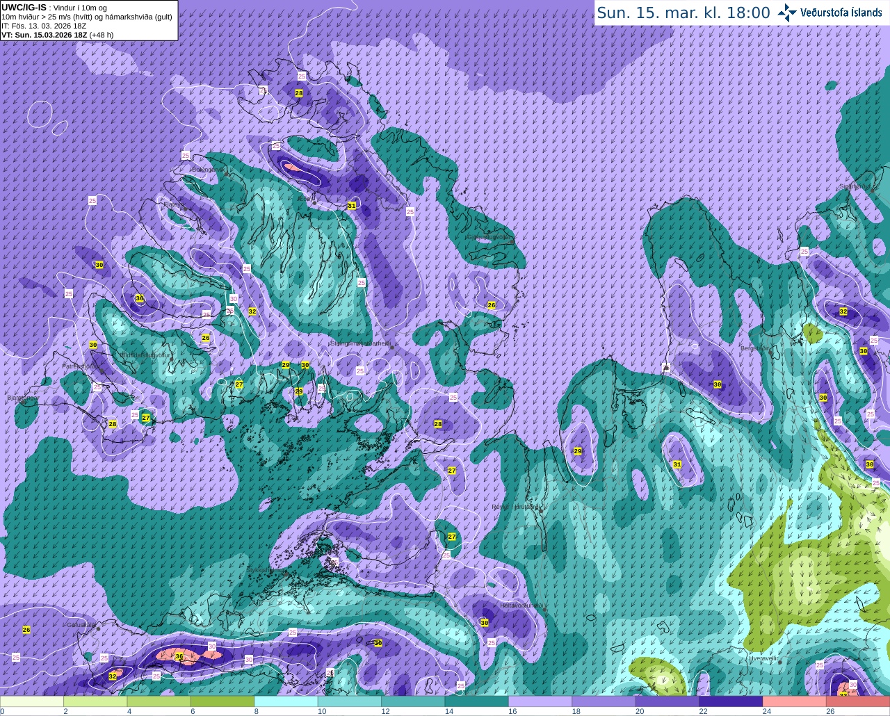This screenshot has width=890, height=716.
Task: Select the Sun. 15. mar. kl. 18:00 timestamp
Action: [683, 13]
